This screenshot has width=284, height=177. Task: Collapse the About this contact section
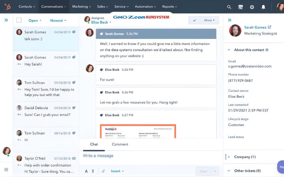[x=229, y=50]
